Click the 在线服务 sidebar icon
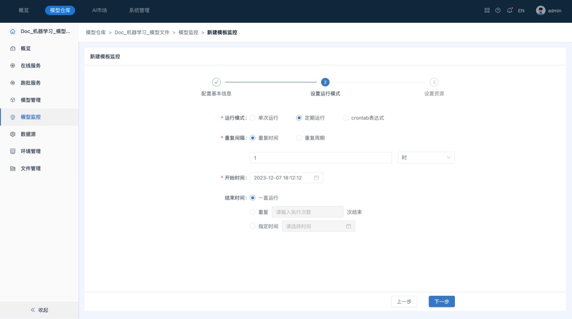This screenshot has height=319, width=572. coord(13,66)
